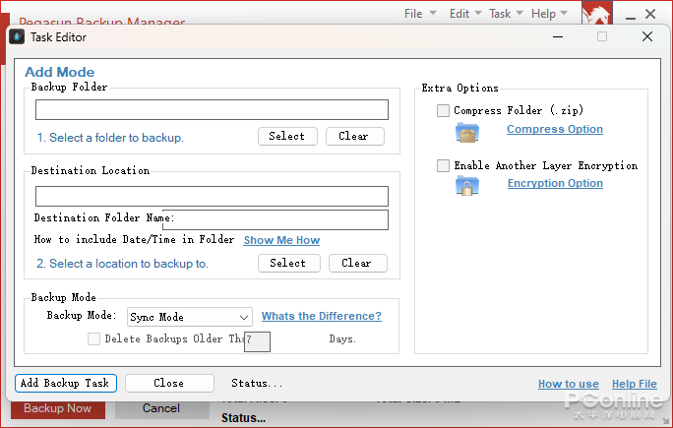Click Add Backup Task button

tap(66, 383)
